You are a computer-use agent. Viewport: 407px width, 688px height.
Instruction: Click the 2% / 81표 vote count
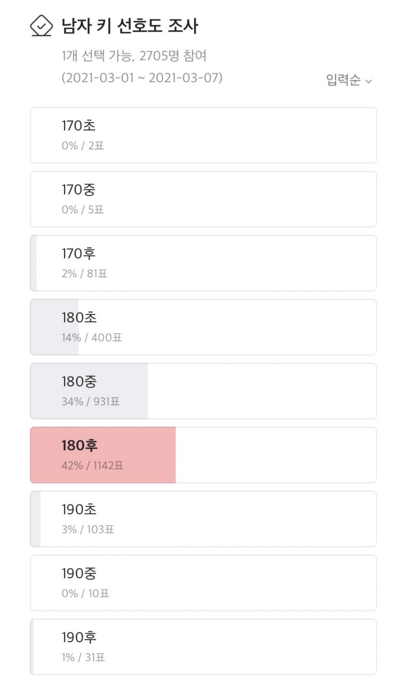84,274
